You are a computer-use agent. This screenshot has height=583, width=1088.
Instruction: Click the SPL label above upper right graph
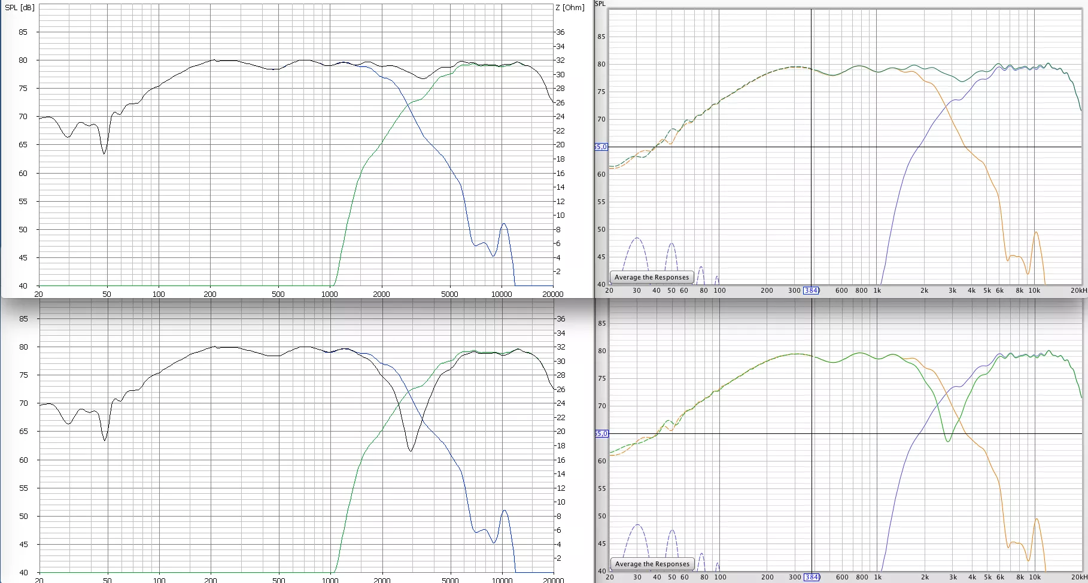coord(600,4)
